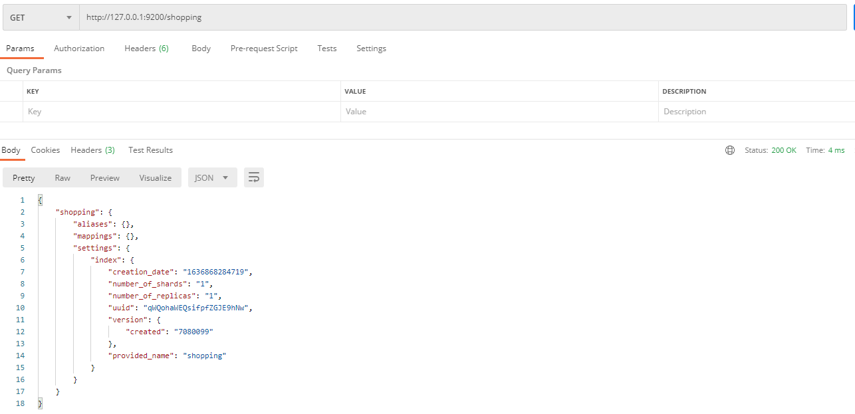Switch to Preview response view
Viewport: 855px width, 414px height.
tap(105, 177)
